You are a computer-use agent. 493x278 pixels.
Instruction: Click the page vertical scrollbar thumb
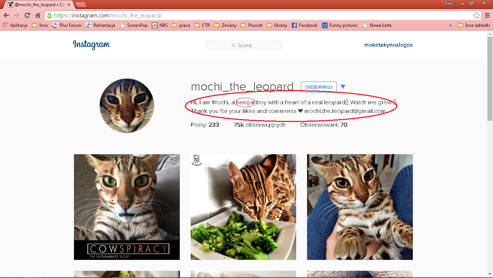pos(490,78)
